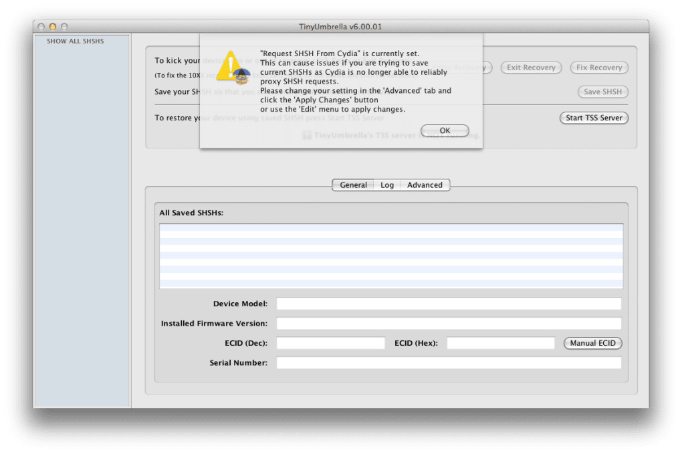Focus the Installed Firmware Version field
Viewport: 682px width, 454px height.
[449, 323]
